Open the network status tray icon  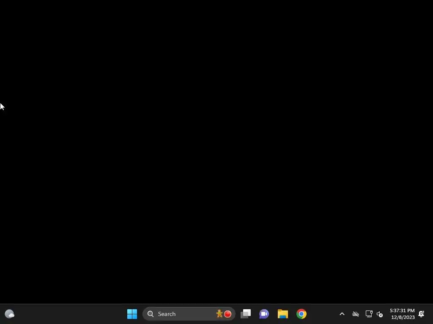point(369,314)
